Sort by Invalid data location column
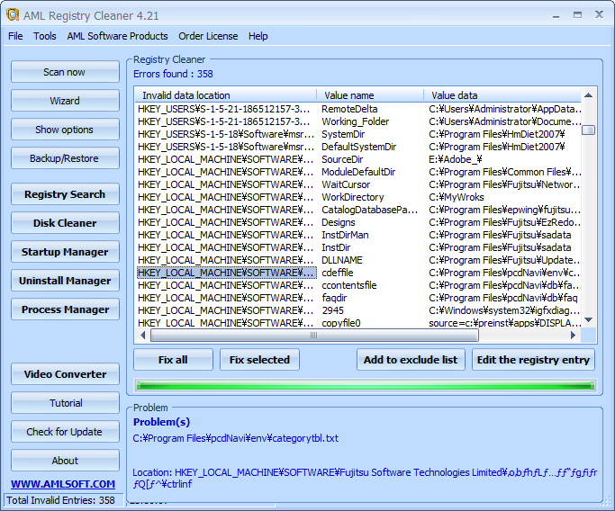 [226, 95]
